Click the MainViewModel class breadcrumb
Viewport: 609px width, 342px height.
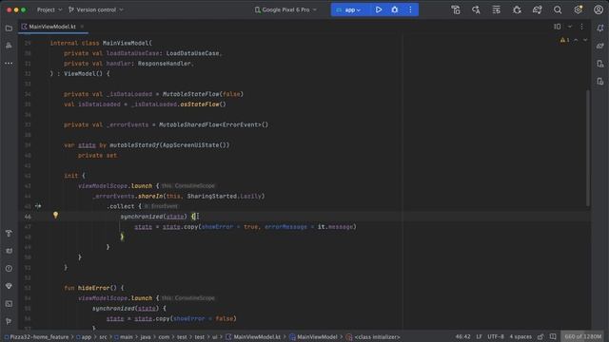pos(313,337)
